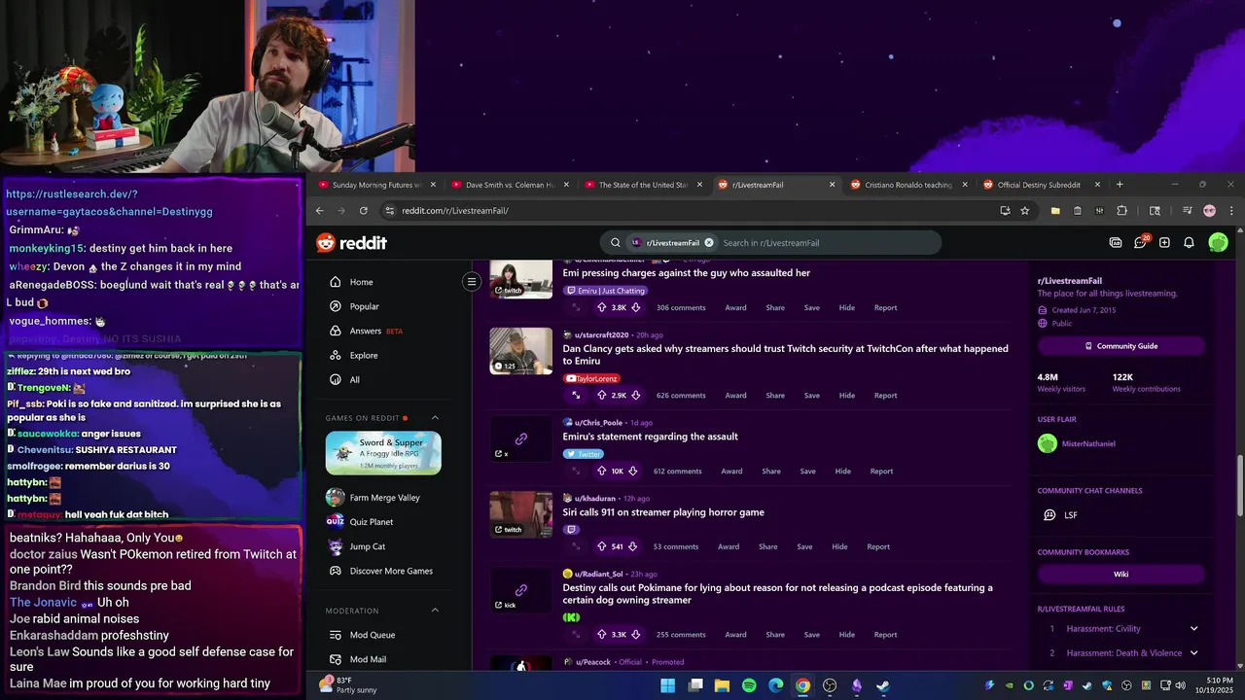Open OBS Studio from the taskbar
The width and height of the screenshot is (1245, 700).
829,685
